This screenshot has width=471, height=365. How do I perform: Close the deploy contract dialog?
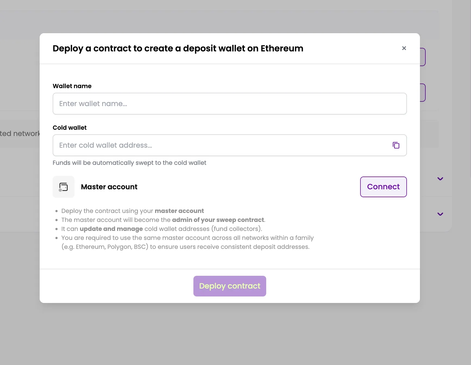(404, 48)
